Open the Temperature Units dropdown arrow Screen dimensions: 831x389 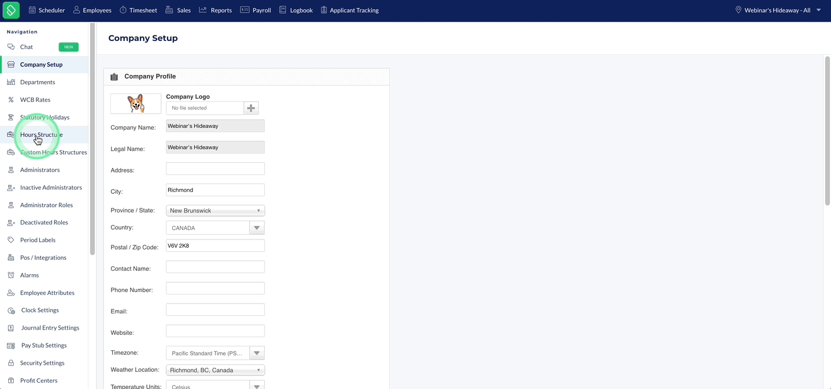(x=257, y=385)
